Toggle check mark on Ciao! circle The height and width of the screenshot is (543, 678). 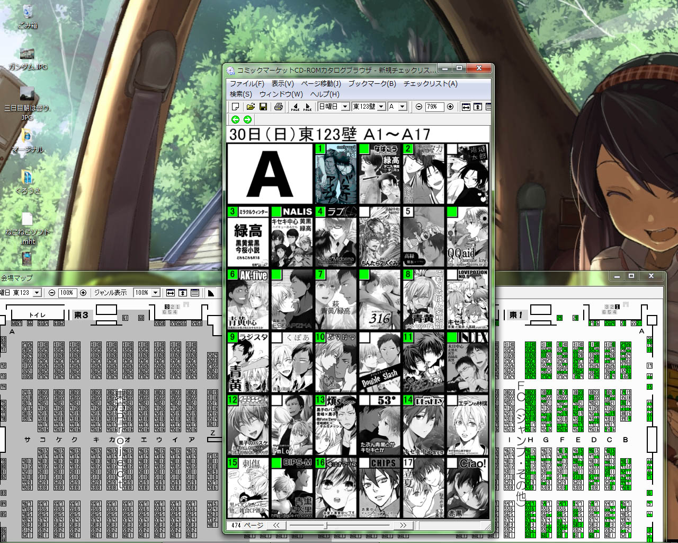coord(452,462)
